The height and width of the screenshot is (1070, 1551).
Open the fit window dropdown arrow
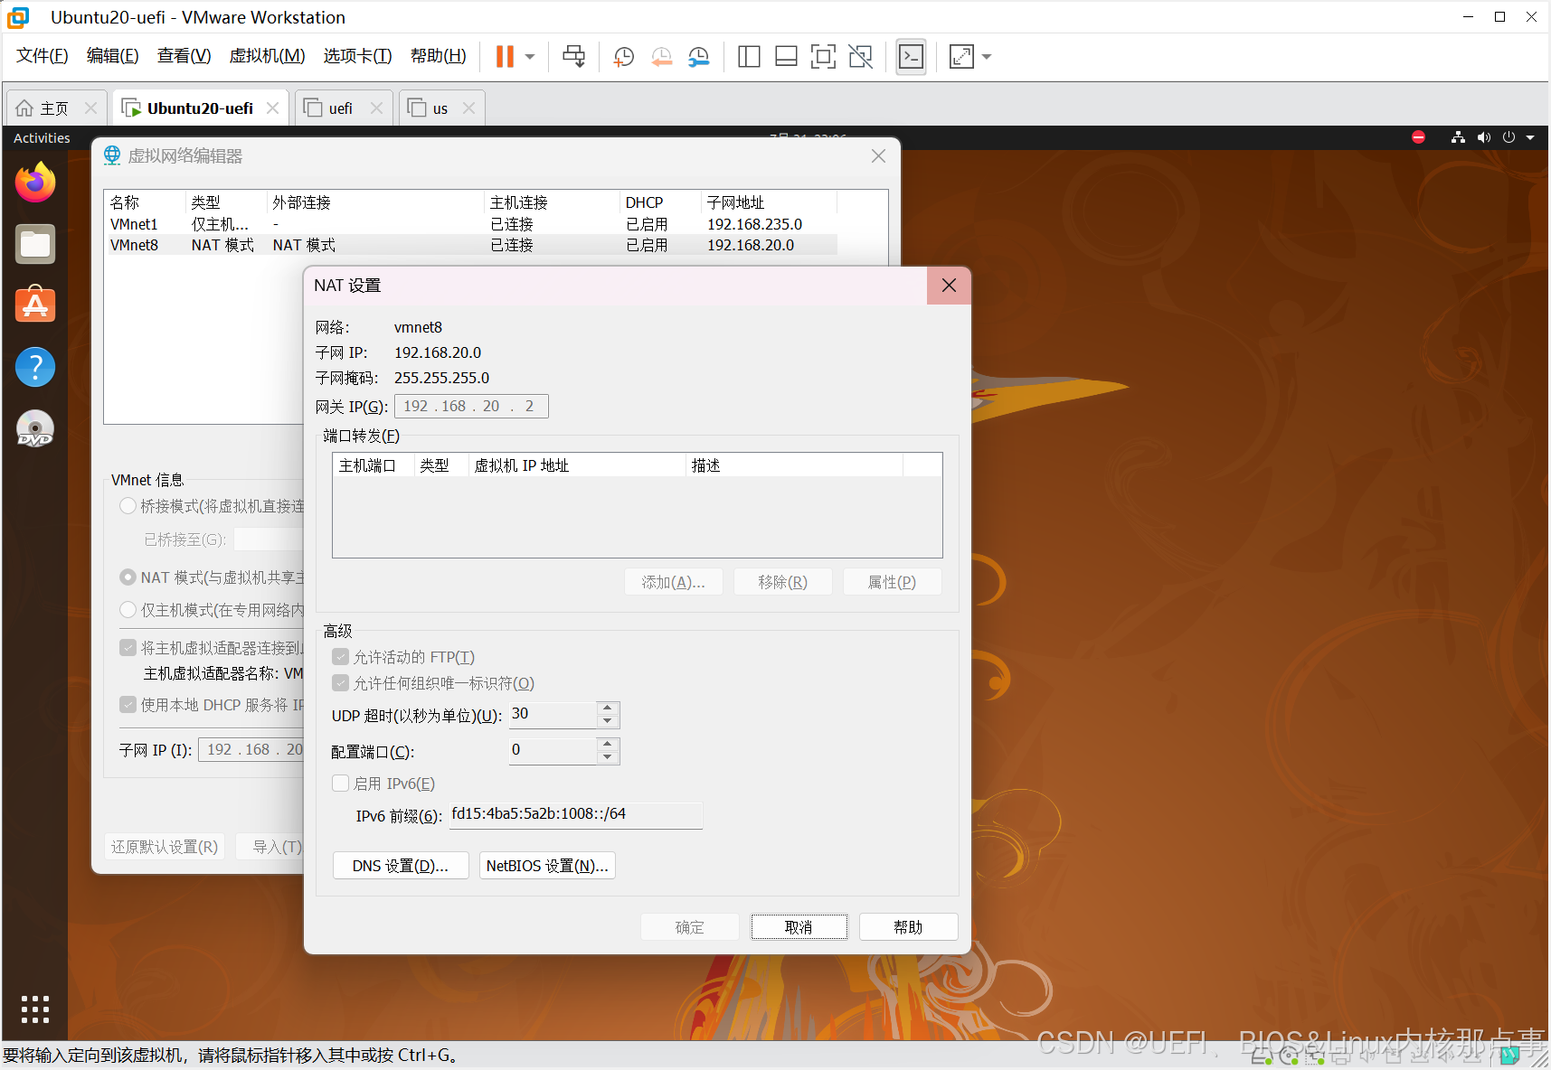(986, 56)
